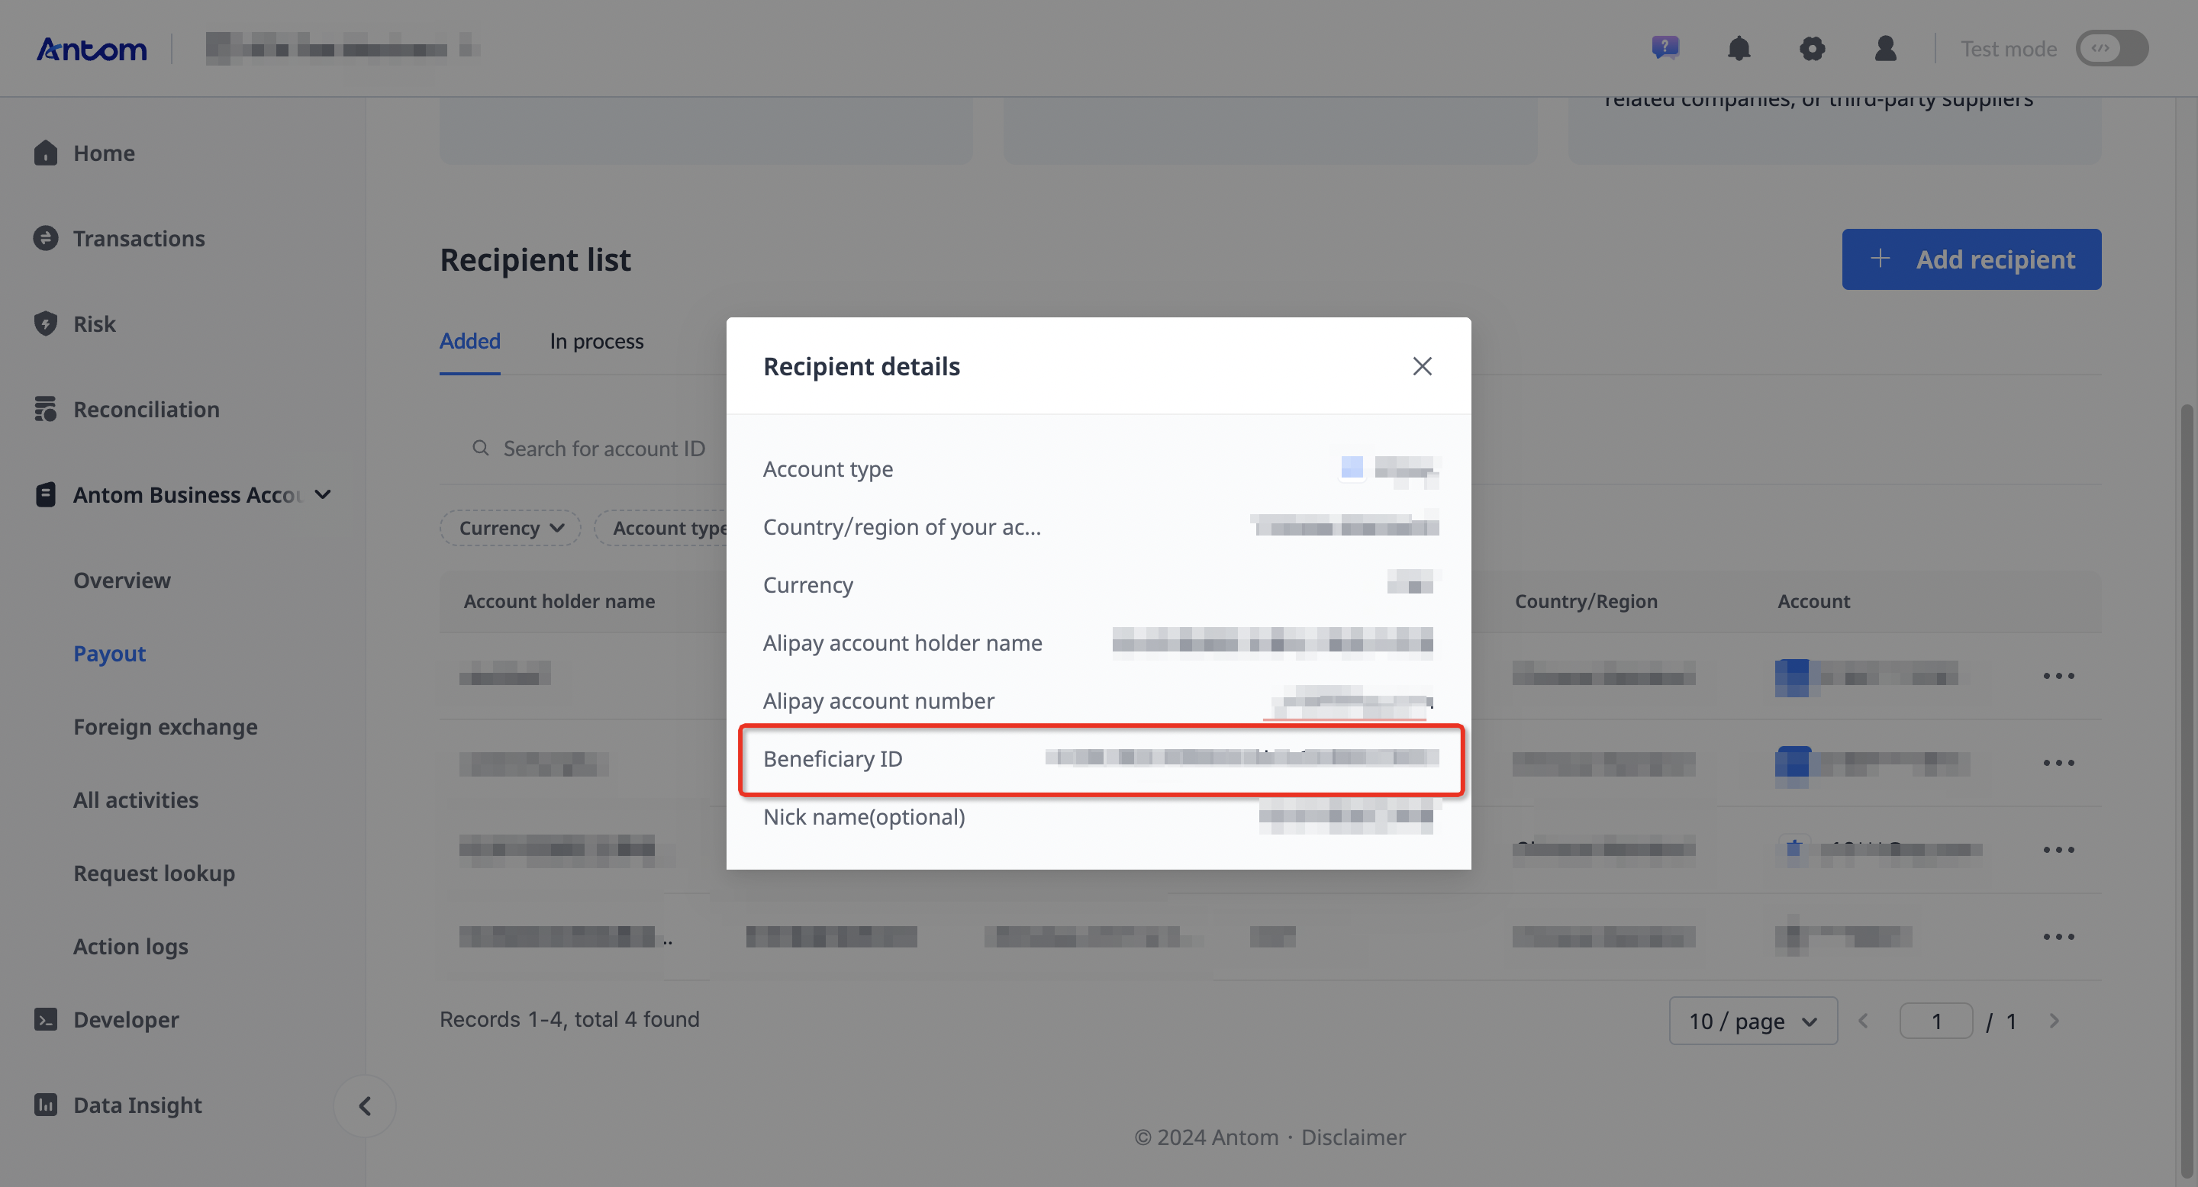
Task: Open the settings gear icon
Action: pos(1812,49)
